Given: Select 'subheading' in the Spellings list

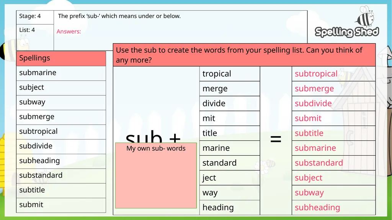Looking at the screenshot, I should click(x=61, y=161).
